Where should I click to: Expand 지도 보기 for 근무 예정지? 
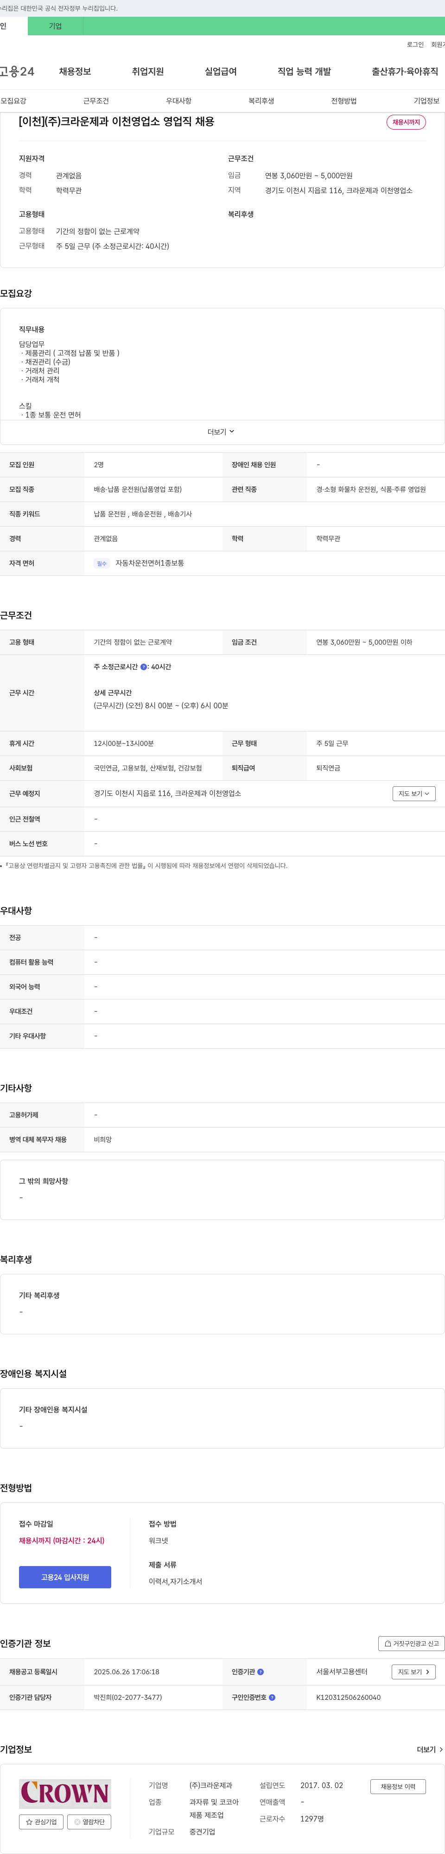[414, 794]
